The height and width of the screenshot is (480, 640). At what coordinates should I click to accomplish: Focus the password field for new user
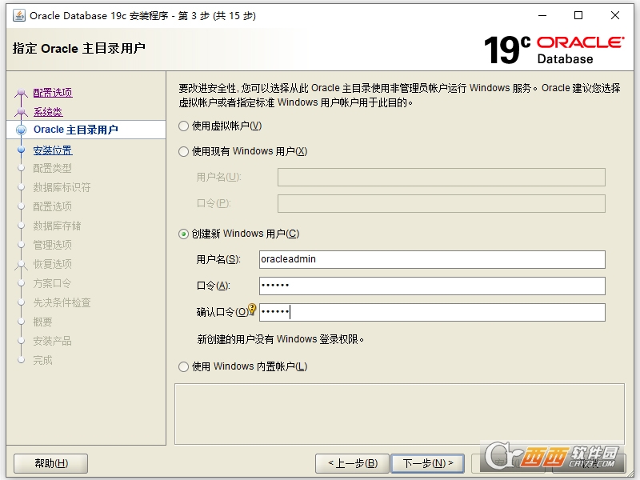coord(432,286)
